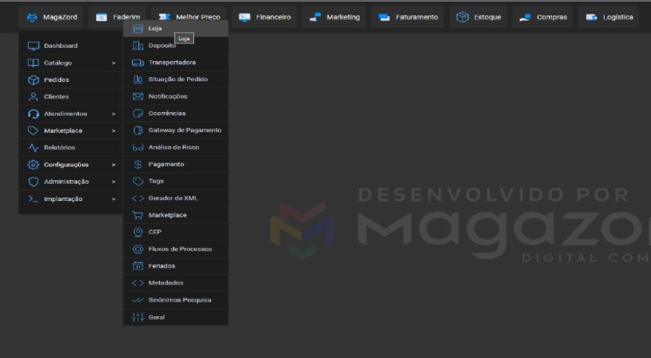Image resolution: width=651 pixels, height=358 pixels.
Task: Click the Gateway de Pagamento icon
Action: 138,131
